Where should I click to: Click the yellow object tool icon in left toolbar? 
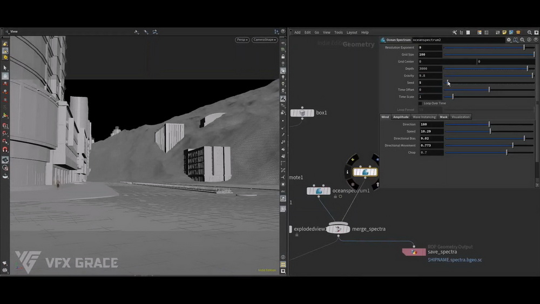(x=5, y=57)
